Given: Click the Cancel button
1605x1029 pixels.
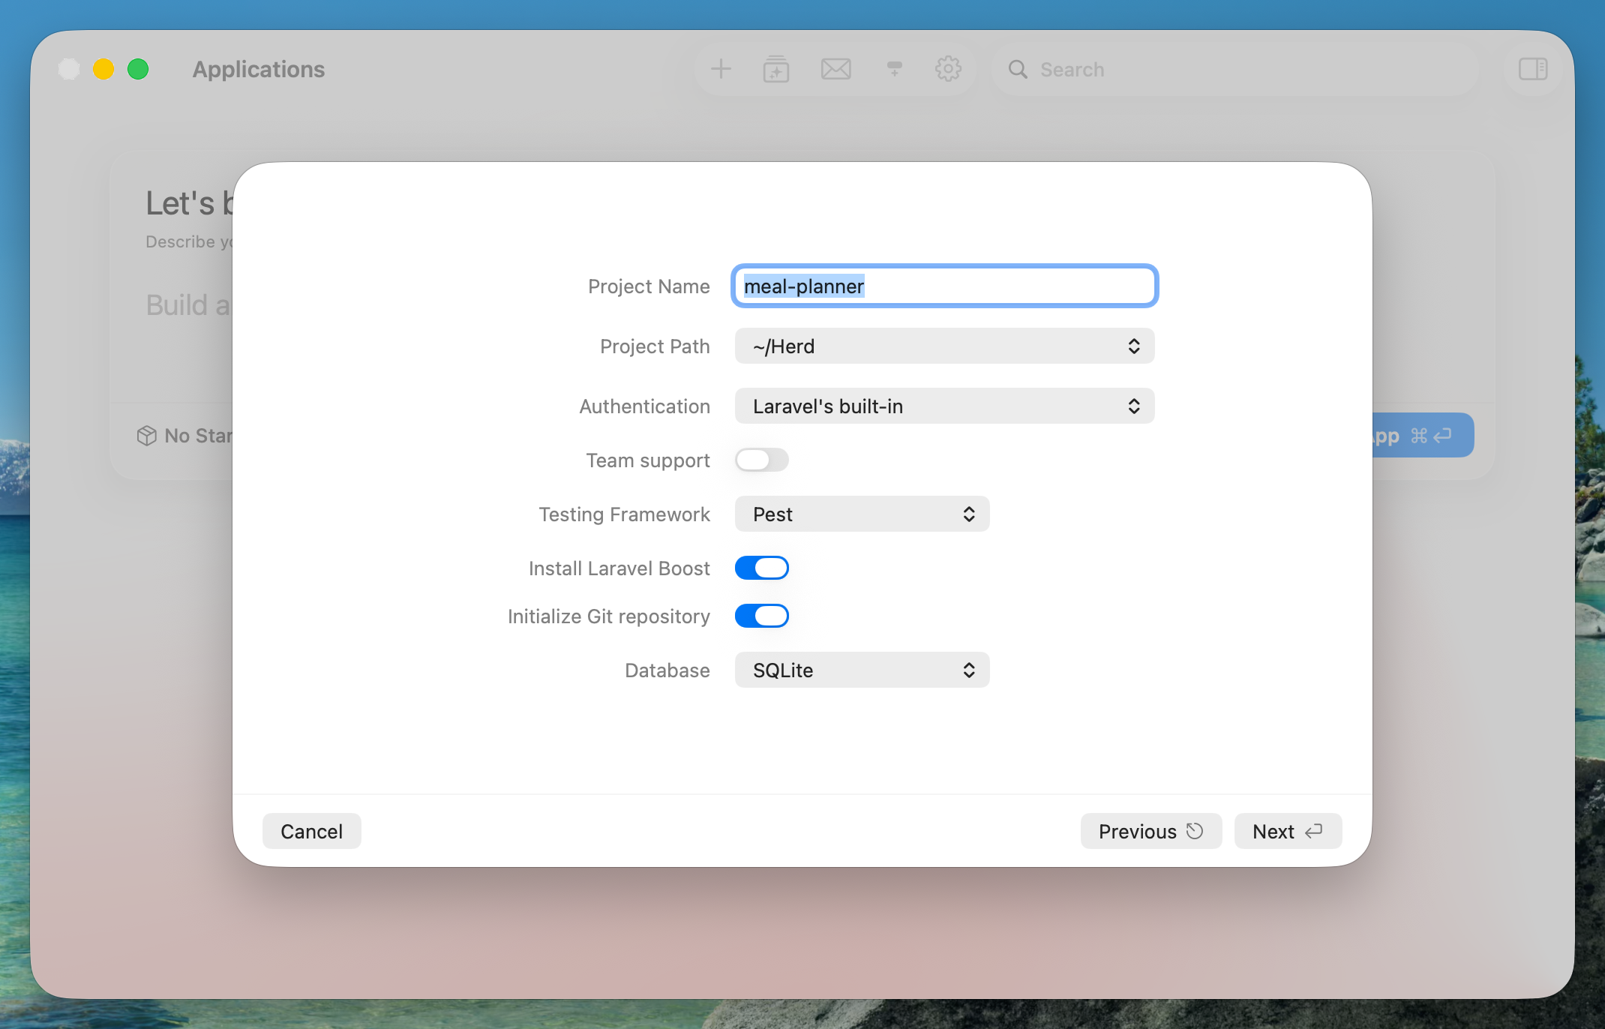Looking at the screenshot, I should point(312,831).
